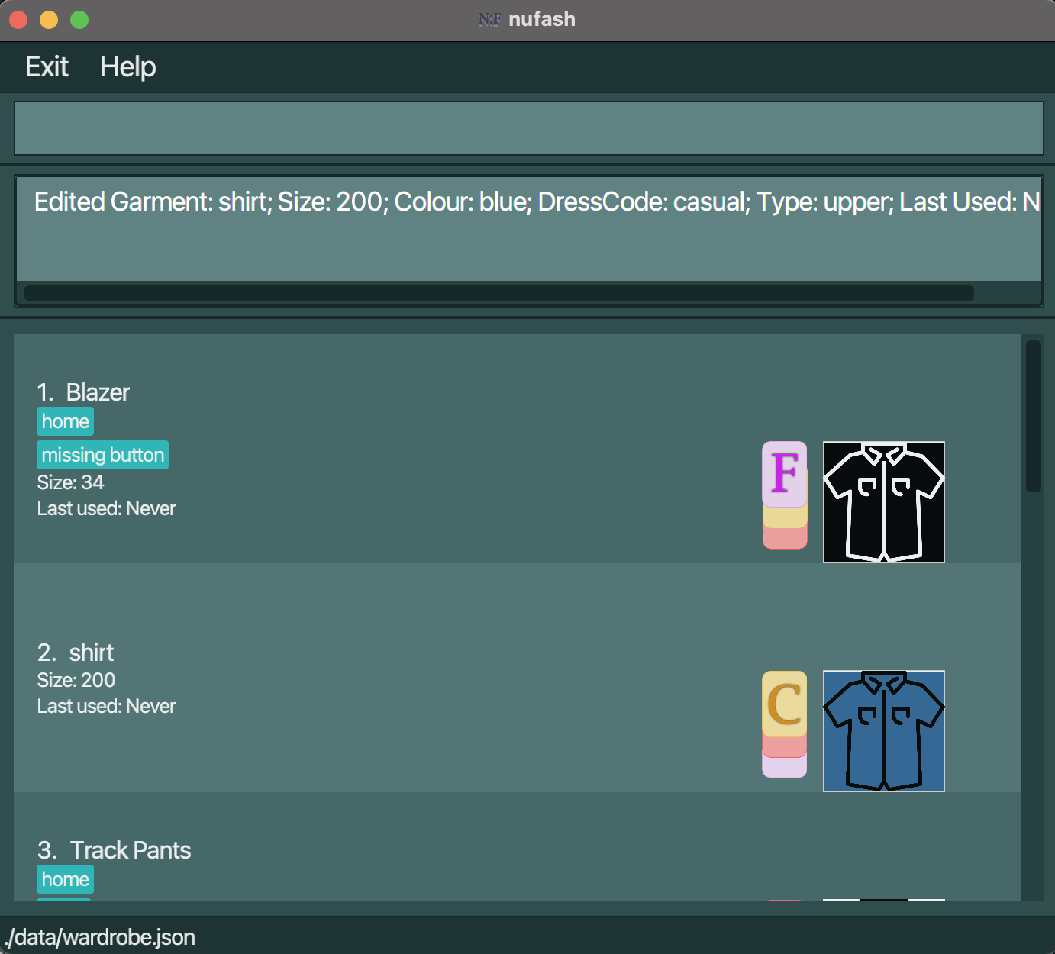Click the yellow minimize window button

[49, 20]
